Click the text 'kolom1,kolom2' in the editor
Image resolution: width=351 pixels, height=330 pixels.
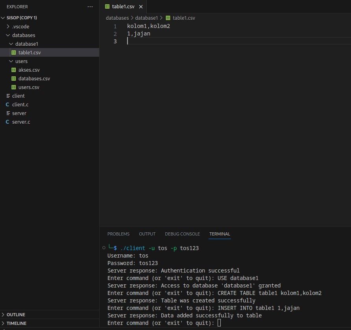coord(148,26)
